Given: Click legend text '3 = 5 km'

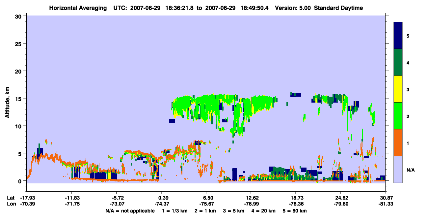Looking at the screenshot, I should [234, 211].
